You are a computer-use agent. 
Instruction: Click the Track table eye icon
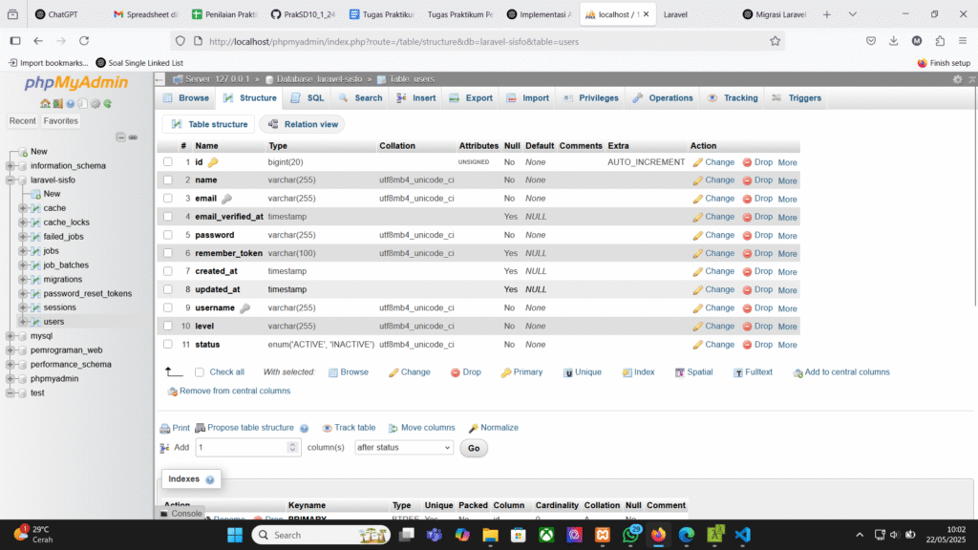click(327, 428)
